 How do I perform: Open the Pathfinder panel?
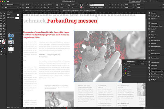(x=154, y=65)
